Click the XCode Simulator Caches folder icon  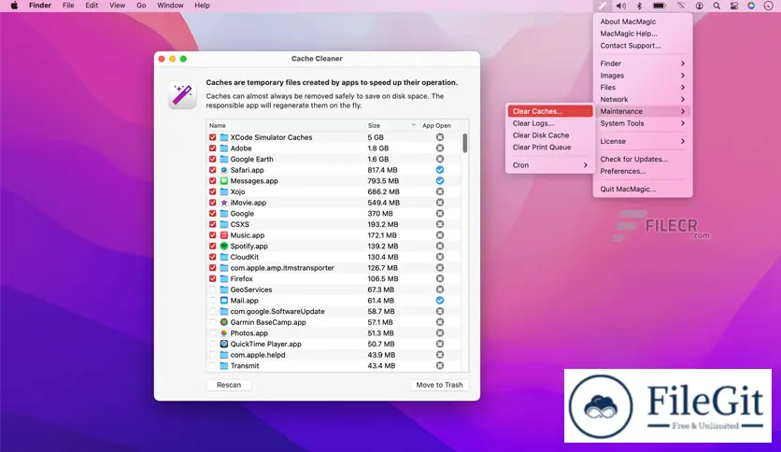224,137
